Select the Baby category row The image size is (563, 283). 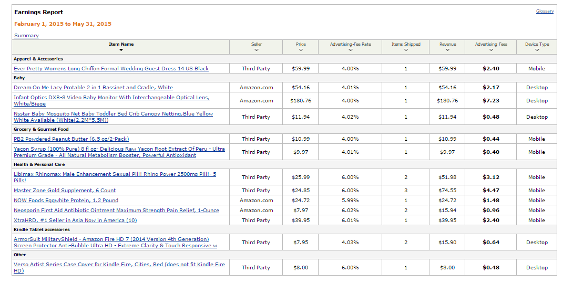click(284, 78)
